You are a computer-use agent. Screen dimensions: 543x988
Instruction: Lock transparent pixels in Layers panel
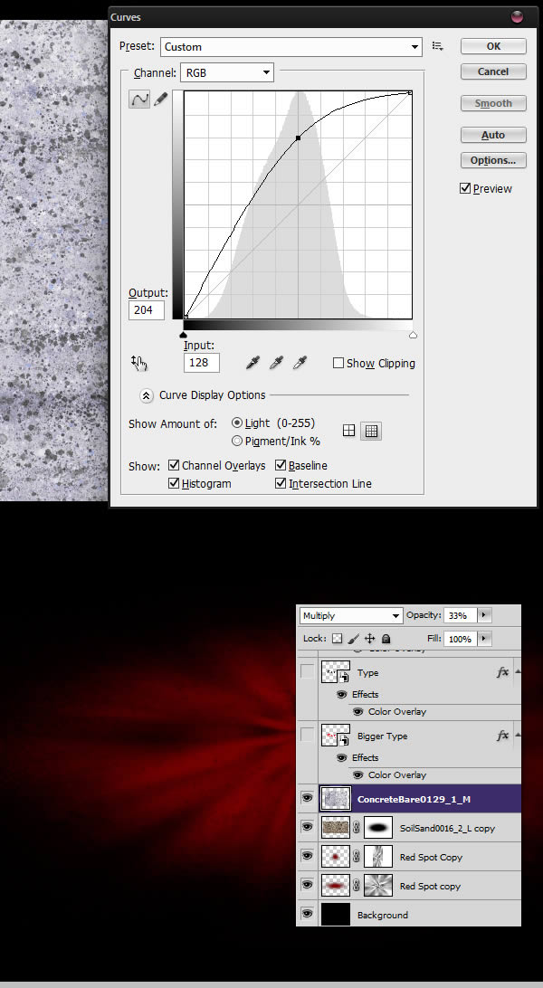tap(337, 638)
